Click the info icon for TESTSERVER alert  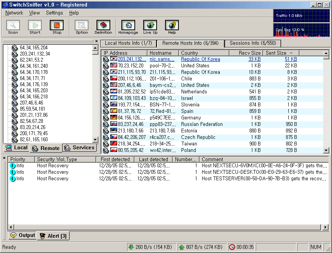[13, 179]
